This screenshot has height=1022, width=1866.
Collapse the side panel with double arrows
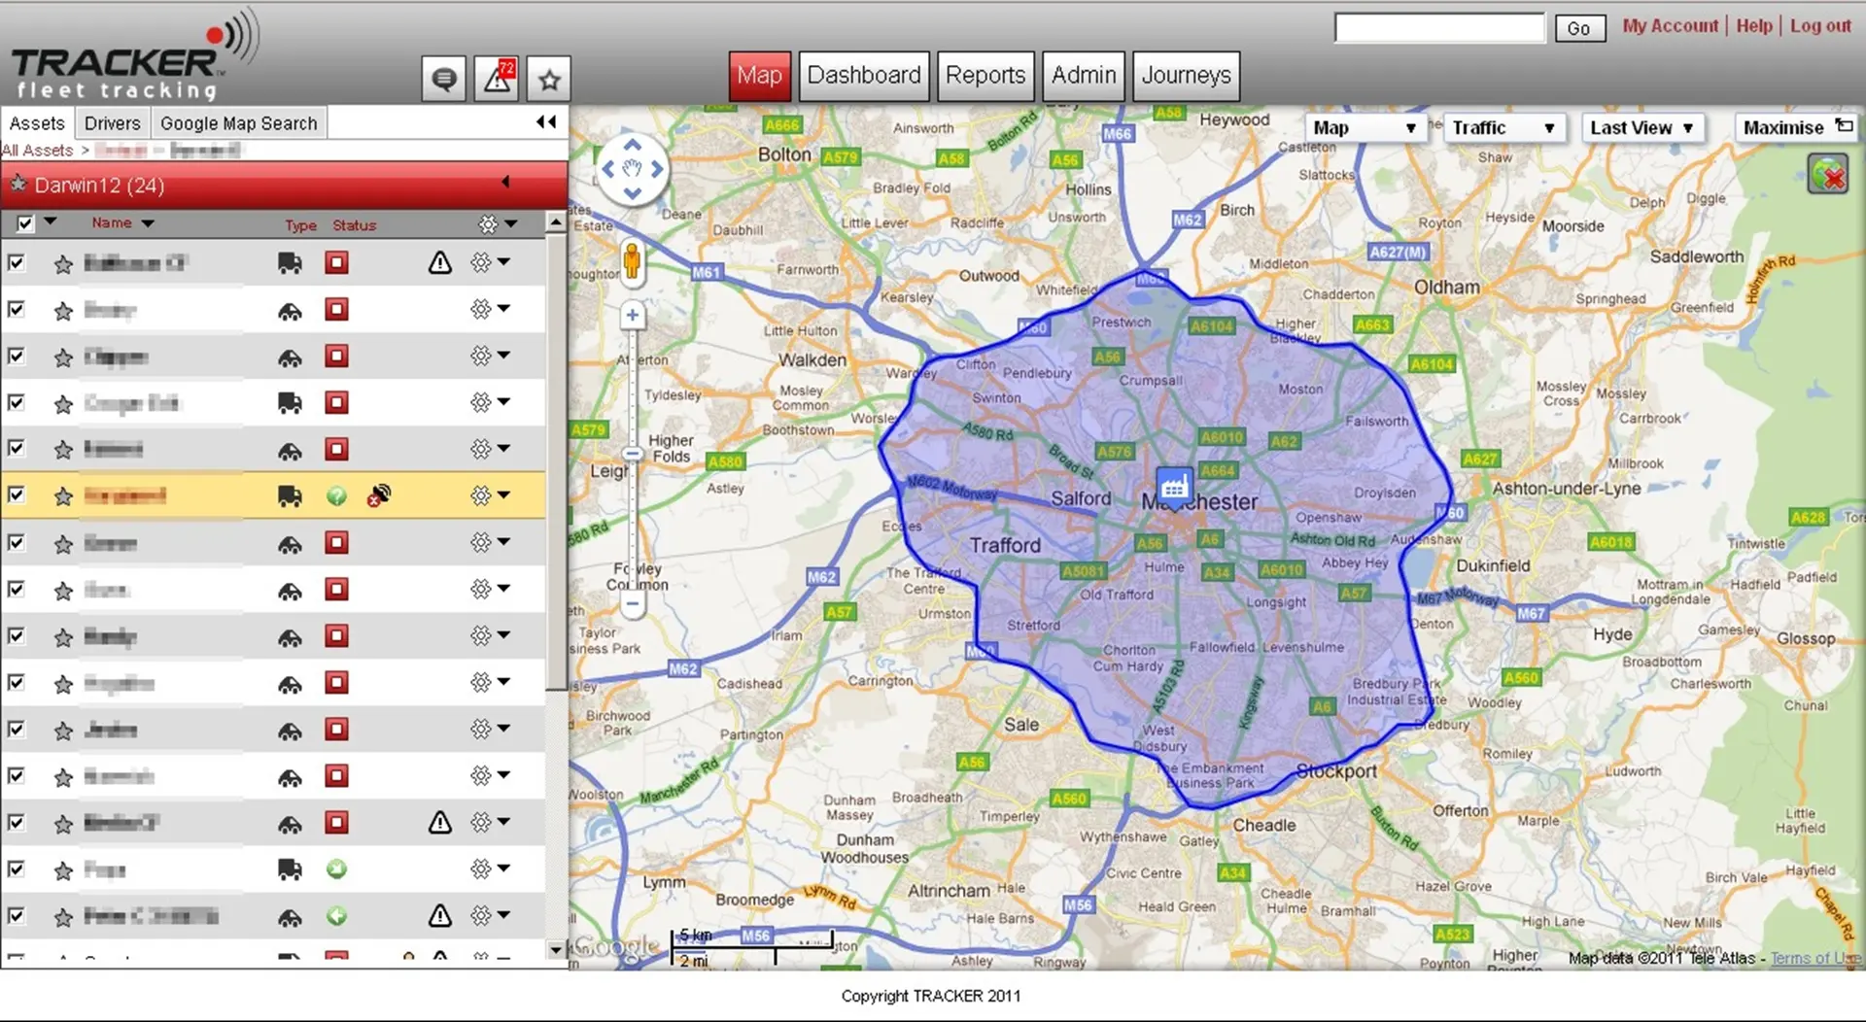click(546, 122)
